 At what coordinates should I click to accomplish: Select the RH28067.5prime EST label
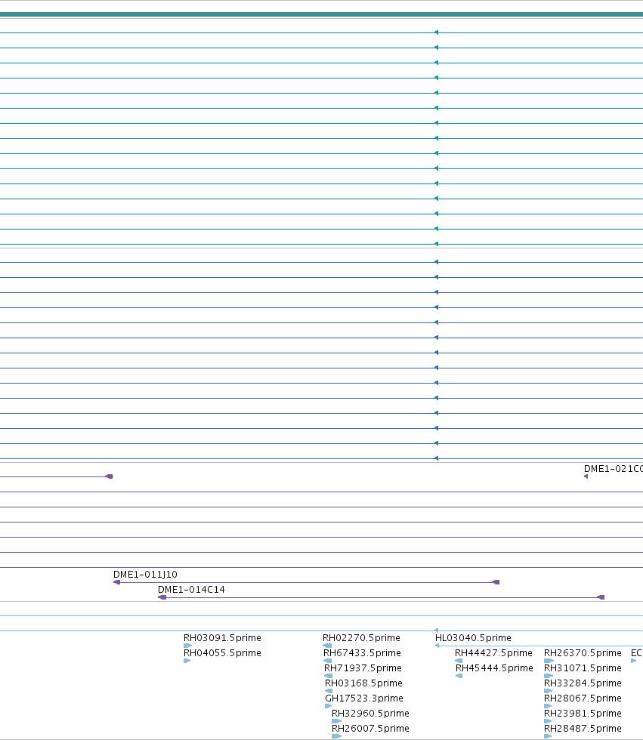pyautogui.click(x=583, y=698)
